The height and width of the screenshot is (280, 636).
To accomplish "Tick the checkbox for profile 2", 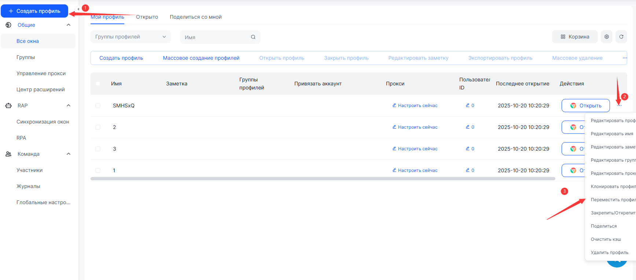I will click(x=98, y=127).
